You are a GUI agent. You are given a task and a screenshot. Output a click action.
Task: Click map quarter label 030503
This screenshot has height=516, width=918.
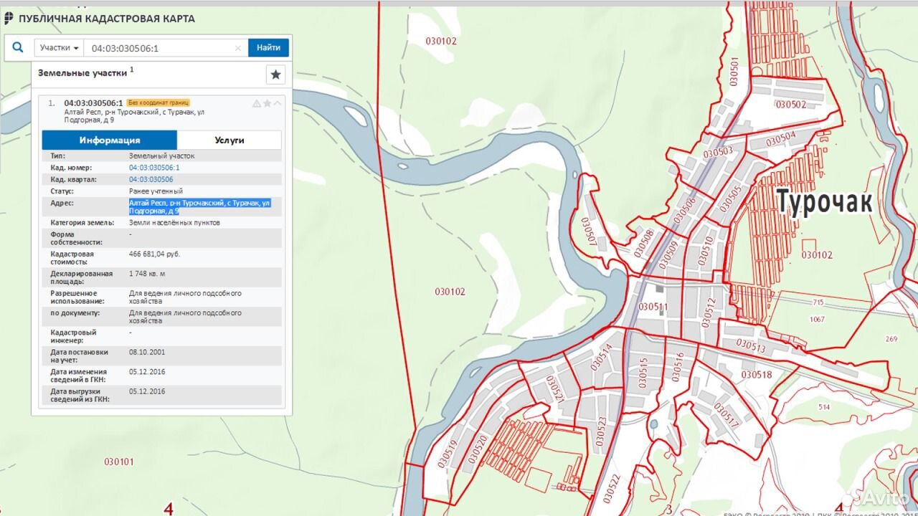pos(718,151)
